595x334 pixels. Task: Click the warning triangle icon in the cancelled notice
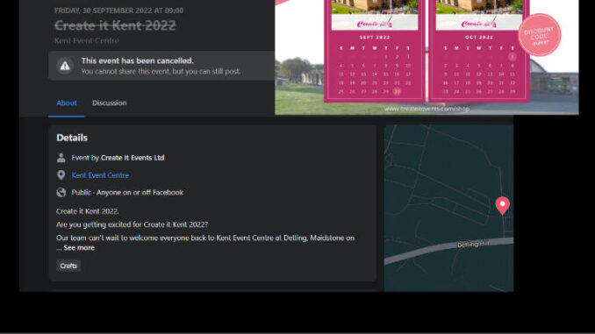pyautogui.click(x=65, y=66)
